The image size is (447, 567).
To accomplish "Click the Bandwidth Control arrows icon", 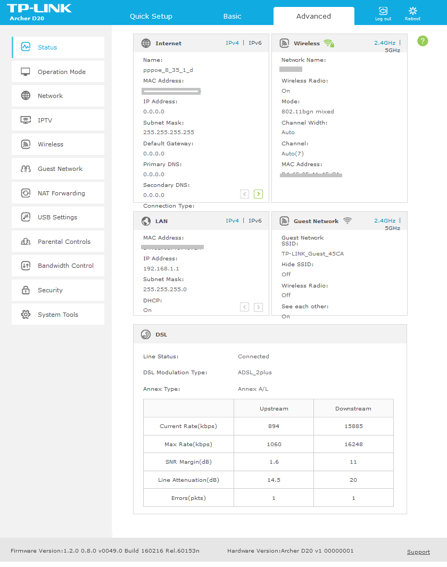I will [x=26, y=266].
